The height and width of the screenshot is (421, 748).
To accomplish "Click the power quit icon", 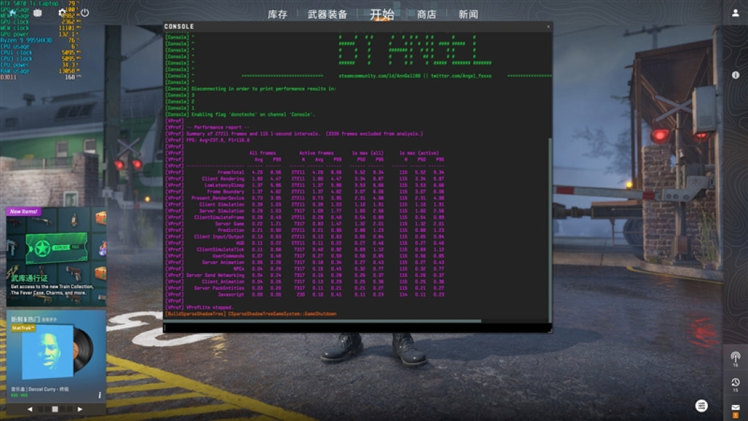I will [x=84, y=13].
